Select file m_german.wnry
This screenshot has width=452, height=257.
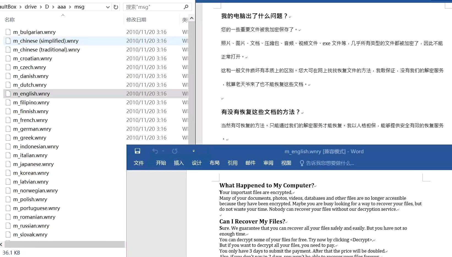tap(32, 129)
